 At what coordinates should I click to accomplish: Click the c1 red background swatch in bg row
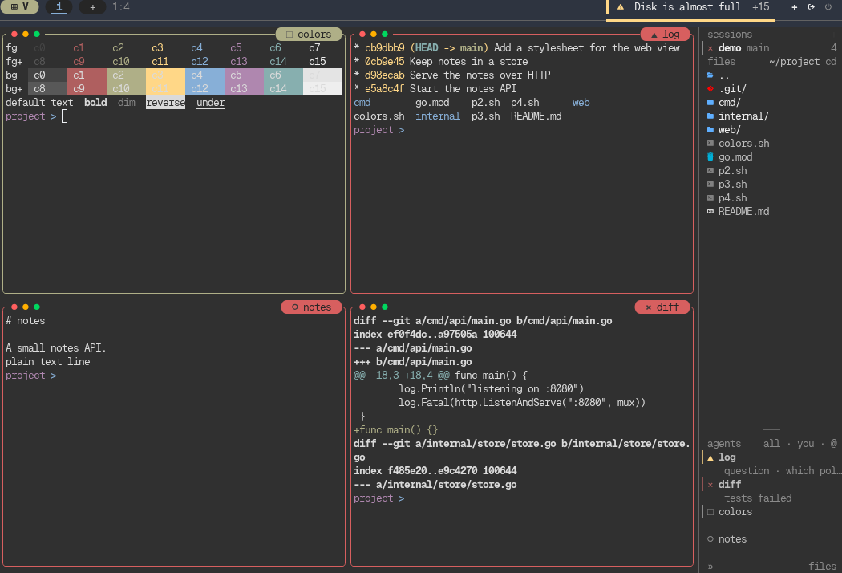point(87,75)
